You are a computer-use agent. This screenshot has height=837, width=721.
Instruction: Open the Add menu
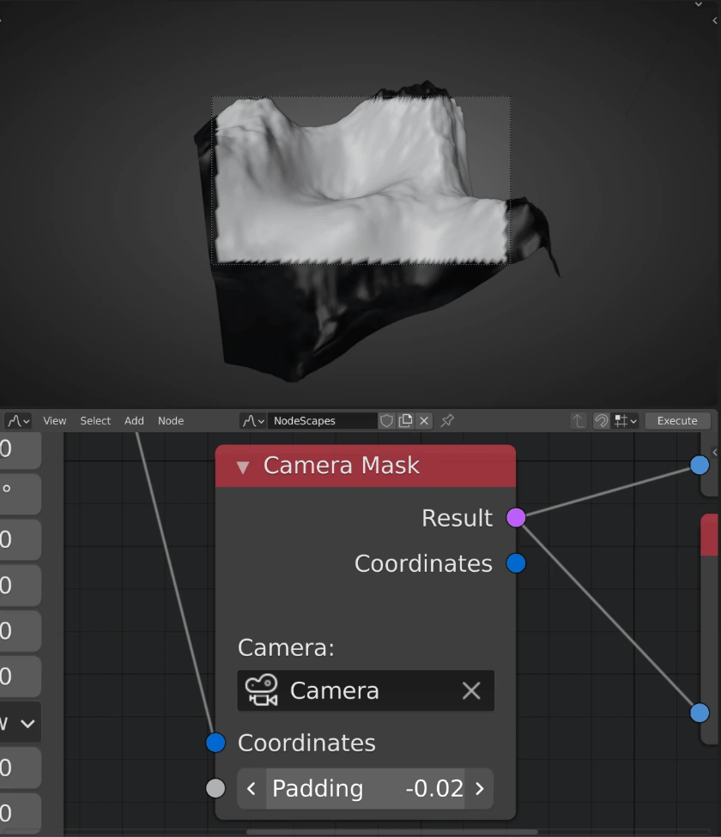[x=134, y=421]
